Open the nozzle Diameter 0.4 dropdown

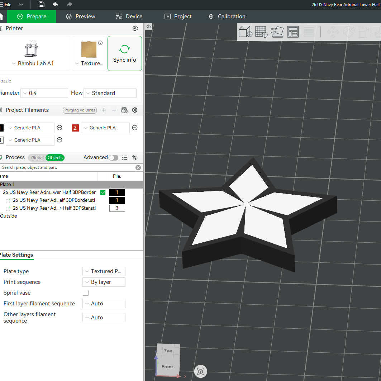tap(44, 93)
